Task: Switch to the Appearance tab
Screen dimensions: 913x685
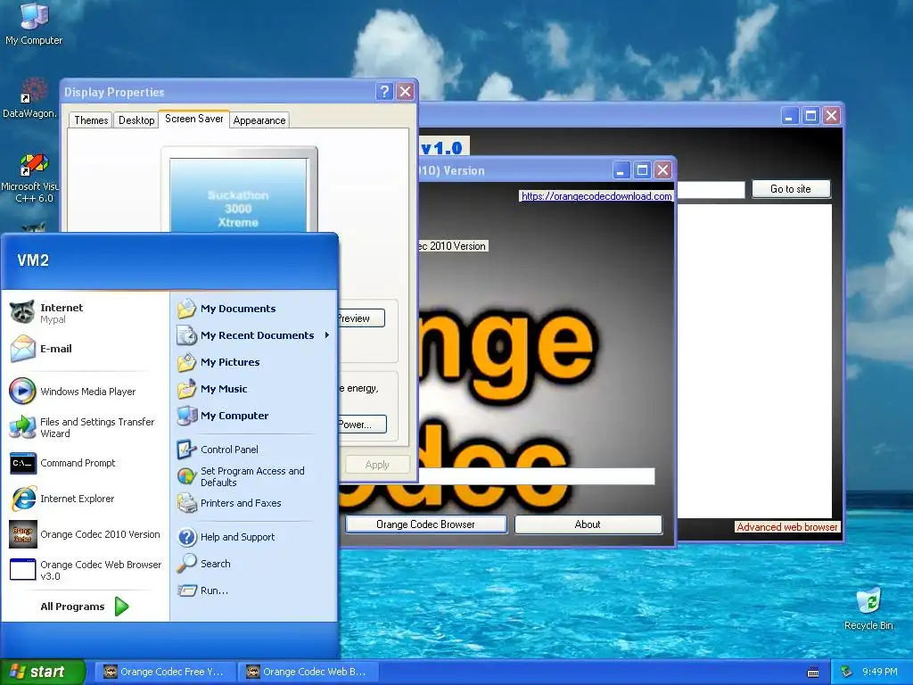Action: coord(259,120)
